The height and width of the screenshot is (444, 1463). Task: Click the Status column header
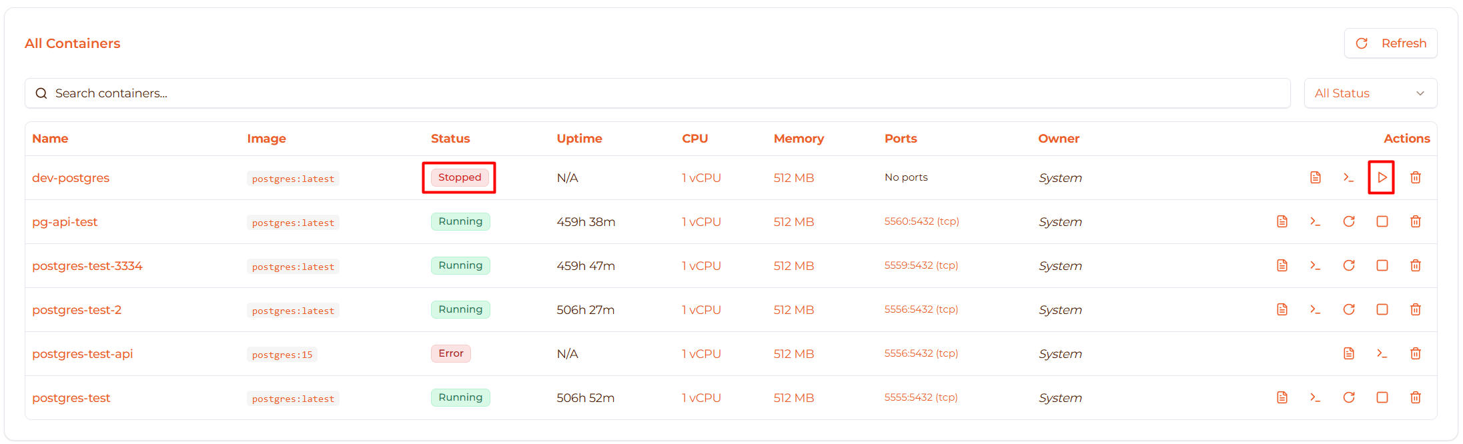coord(450,139)
